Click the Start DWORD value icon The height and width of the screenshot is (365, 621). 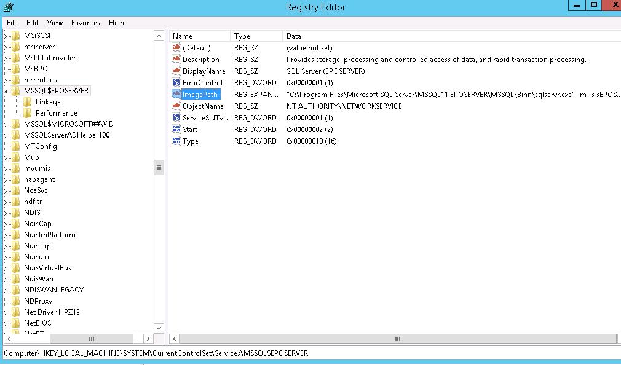tap(176, 130)
